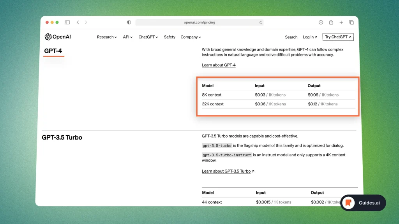
Task: Expand the ChatGPT menu
Action: click(148, 37)
